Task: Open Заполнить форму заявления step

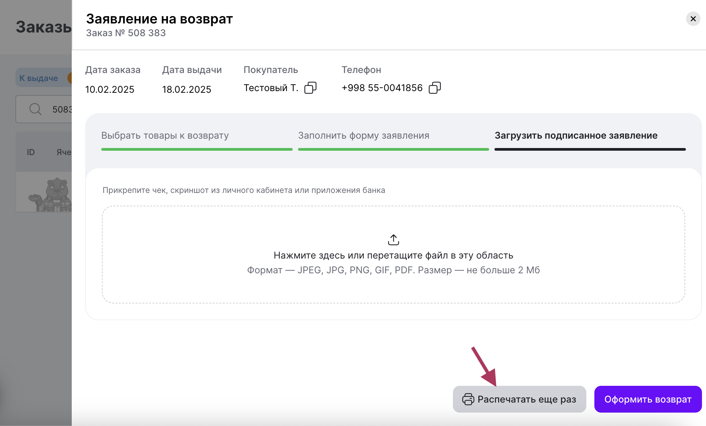Action: (364, 136)
